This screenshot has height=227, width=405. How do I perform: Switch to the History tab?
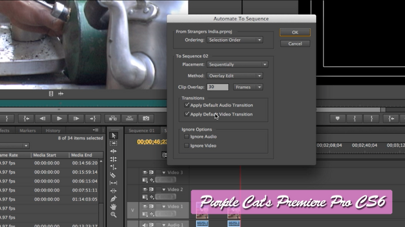tap(53, 130)
